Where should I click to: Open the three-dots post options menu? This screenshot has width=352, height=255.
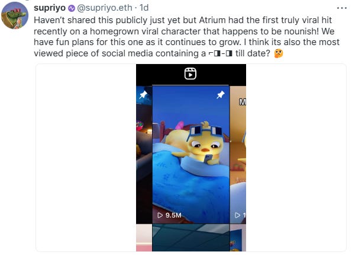[342, 8]
